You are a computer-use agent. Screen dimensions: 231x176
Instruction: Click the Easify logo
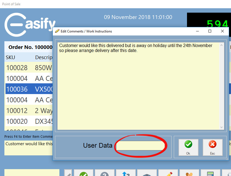(x=30, y=24)
